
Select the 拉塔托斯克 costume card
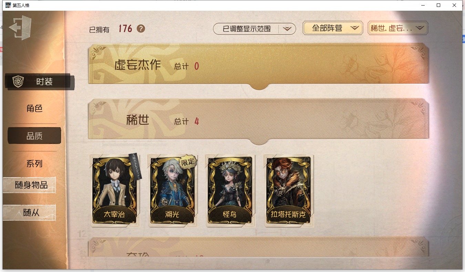(x=289, y=191)
